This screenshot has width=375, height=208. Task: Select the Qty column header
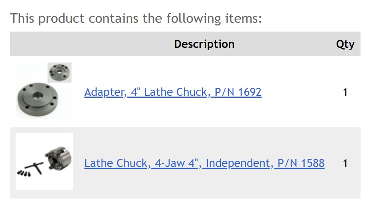[x=345, y=44]
